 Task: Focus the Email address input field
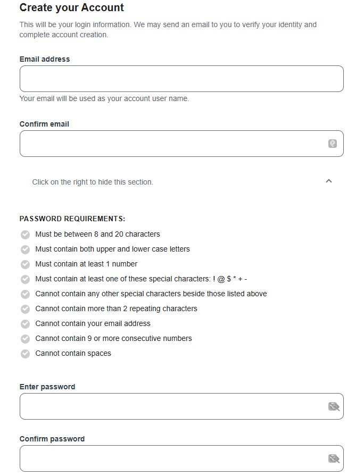coord(181,79)
